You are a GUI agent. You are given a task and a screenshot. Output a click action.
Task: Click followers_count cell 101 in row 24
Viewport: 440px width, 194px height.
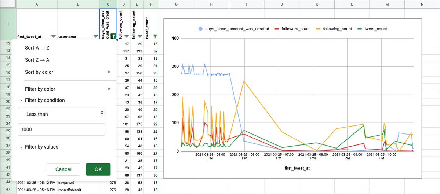pyautogui.click(x=124, y=124)
